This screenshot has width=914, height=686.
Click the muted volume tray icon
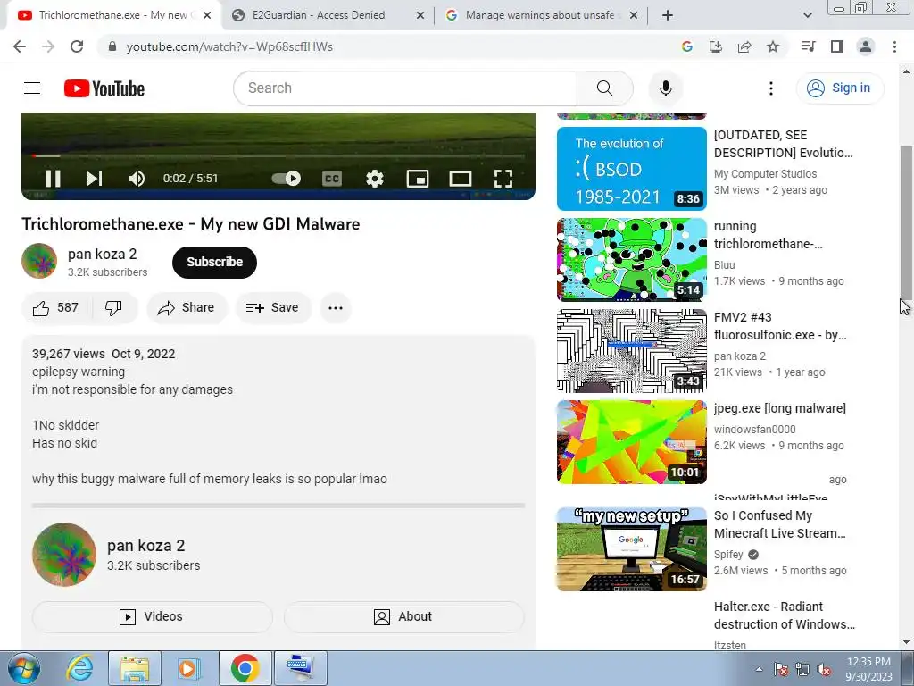click(x=824, y=669)
